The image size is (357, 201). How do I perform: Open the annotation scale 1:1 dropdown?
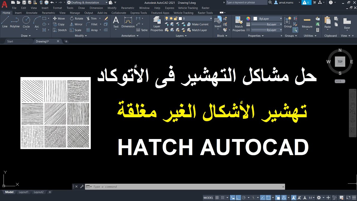click(312, 198)
